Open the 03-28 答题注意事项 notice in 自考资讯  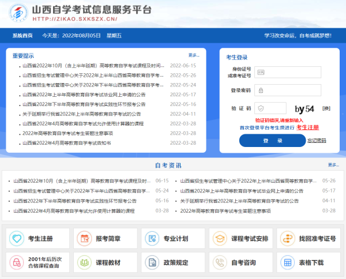coord(225,211)
